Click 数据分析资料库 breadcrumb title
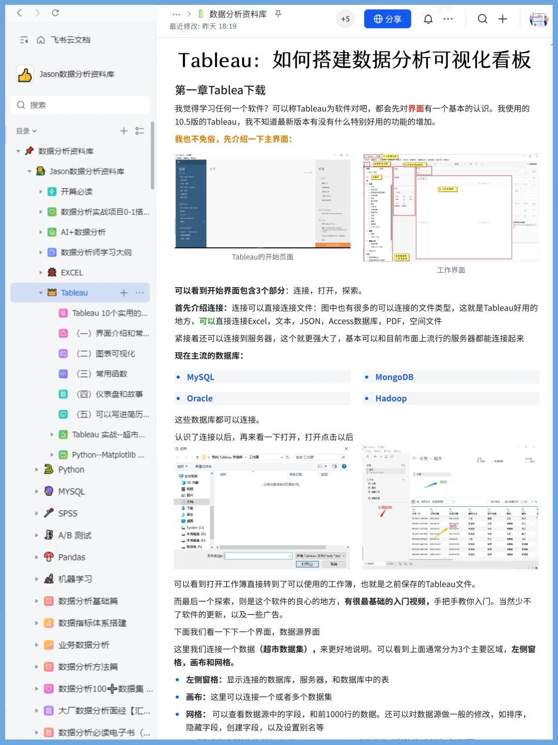Image resolution: width=558 pixels, height=745 pixels. tap(238, 14)
